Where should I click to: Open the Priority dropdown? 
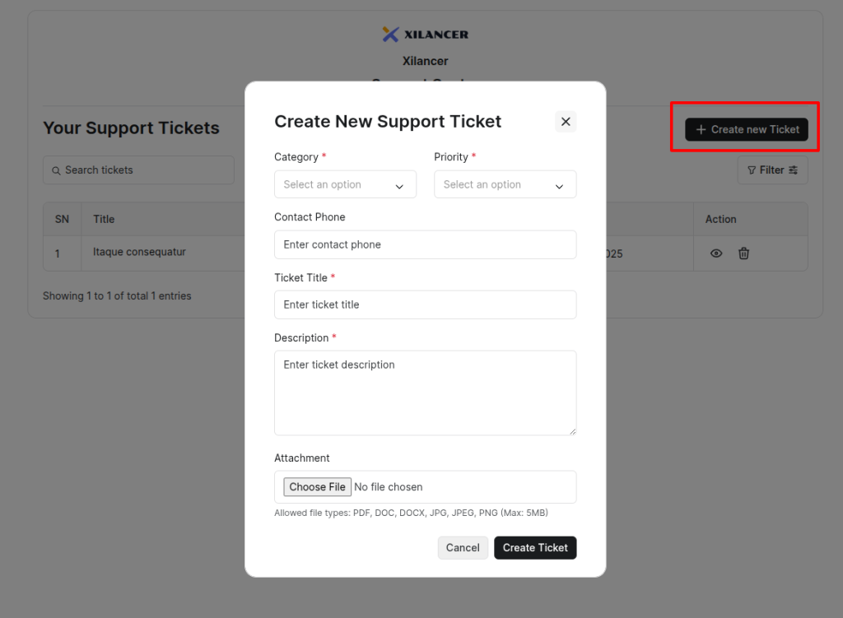(505, 184)
